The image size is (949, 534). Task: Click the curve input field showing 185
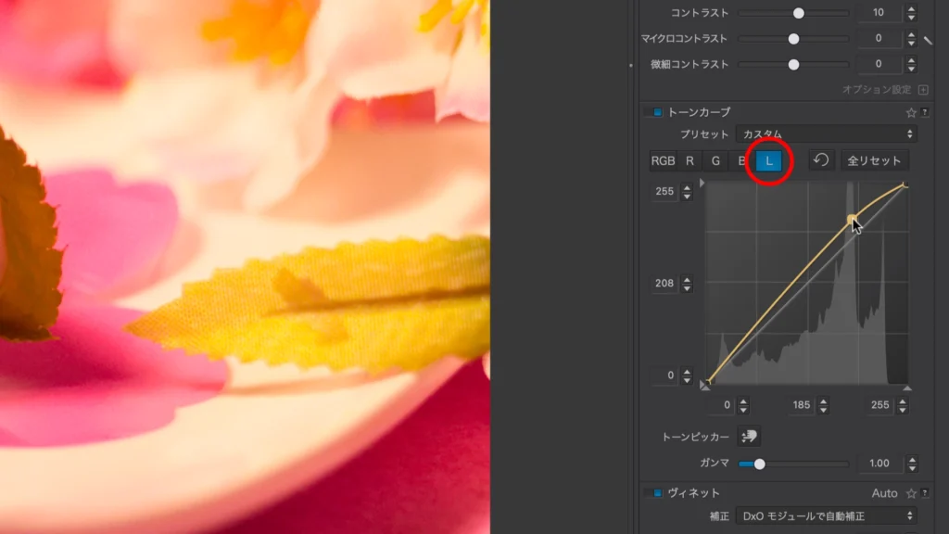click(802, 405)
